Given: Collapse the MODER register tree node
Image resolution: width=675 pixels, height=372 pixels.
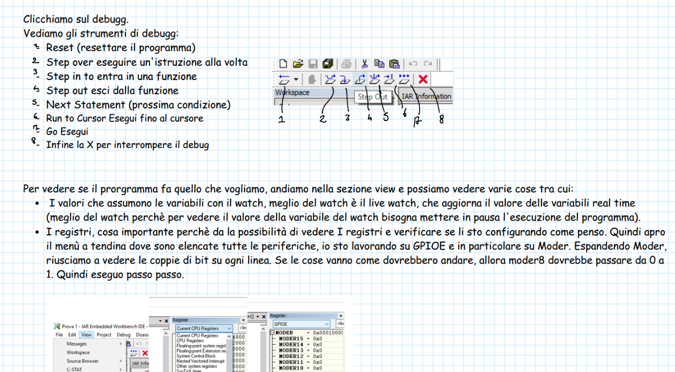Looking at the screenshot, I should pos(272,333).
